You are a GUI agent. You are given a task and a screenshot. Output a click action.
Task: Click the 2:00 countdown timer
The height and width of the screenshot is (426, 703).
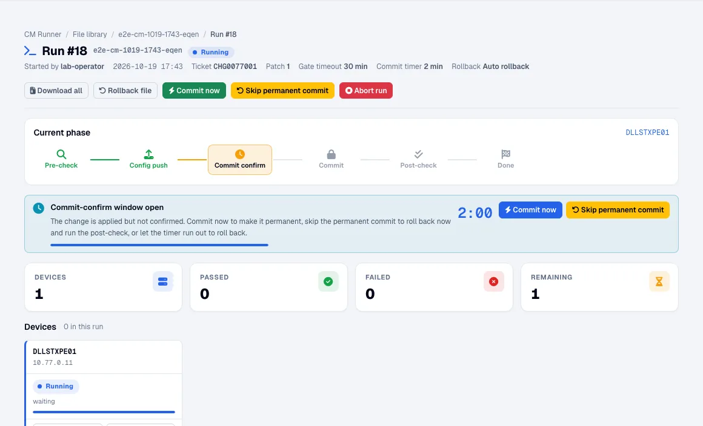(x=475, y=212)
